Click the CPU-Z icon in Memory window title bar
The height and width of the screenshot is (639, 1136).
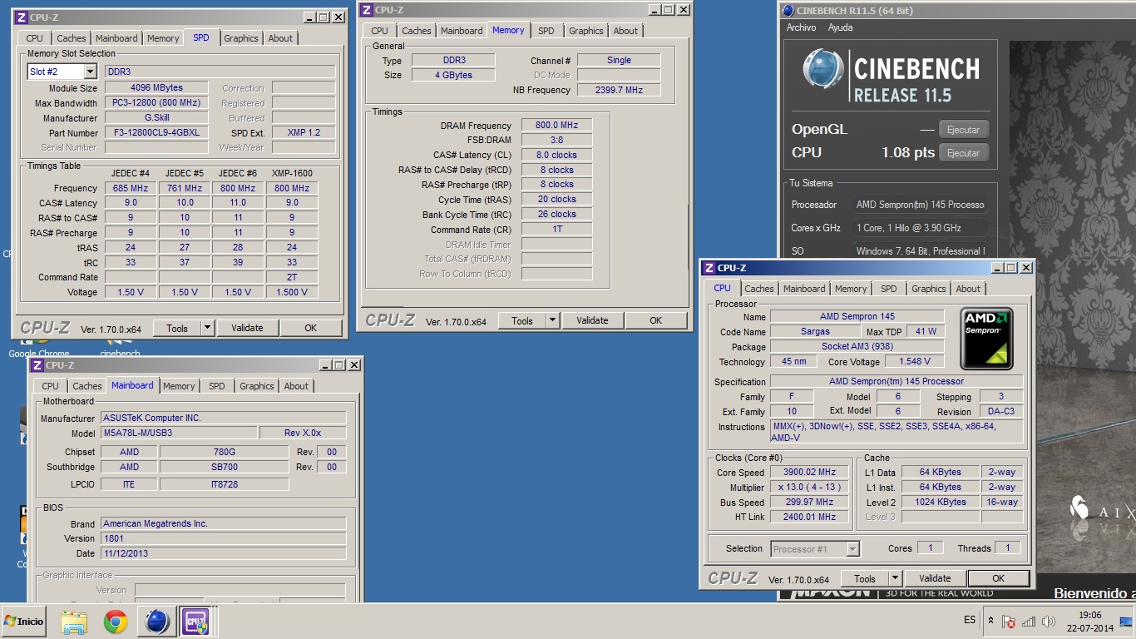367,10
